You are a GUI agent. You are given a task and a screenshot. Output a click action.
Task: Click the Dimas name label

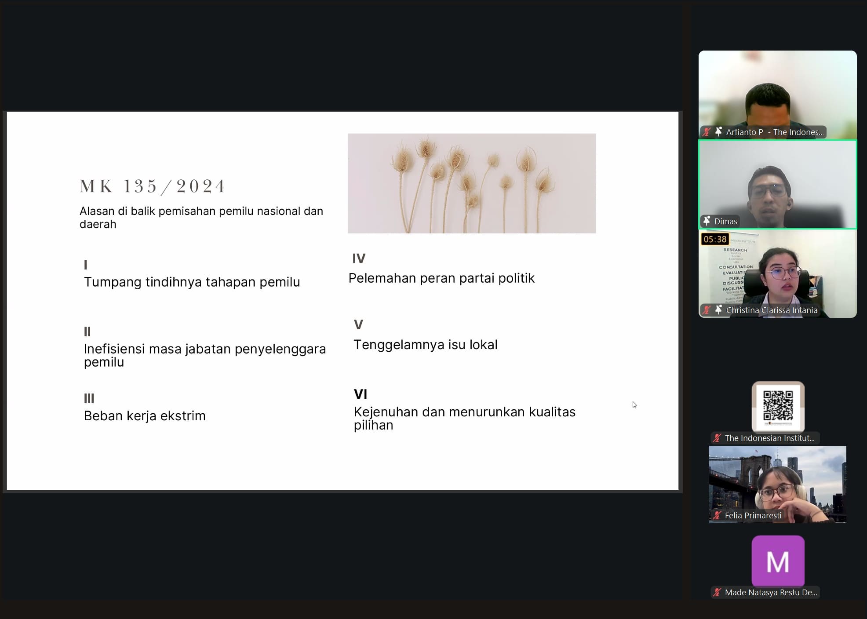coord(725,221)
